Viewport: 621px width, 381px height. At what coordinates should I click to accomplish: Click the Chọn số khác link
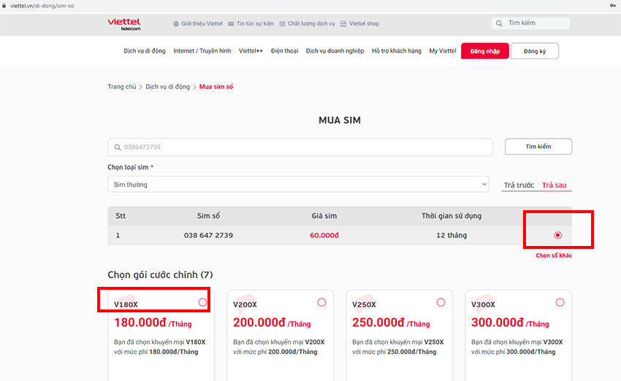pyautogui.click(x=554, y=255)
